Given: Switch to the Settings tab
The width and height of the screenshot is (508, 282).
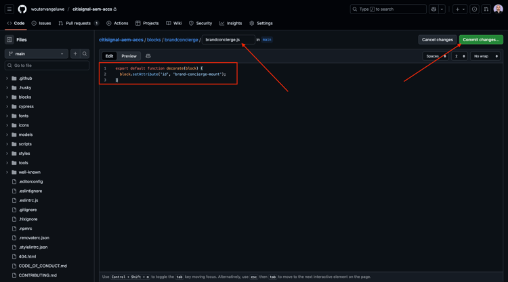Looking at the screenshot, I should click(261, 23).
